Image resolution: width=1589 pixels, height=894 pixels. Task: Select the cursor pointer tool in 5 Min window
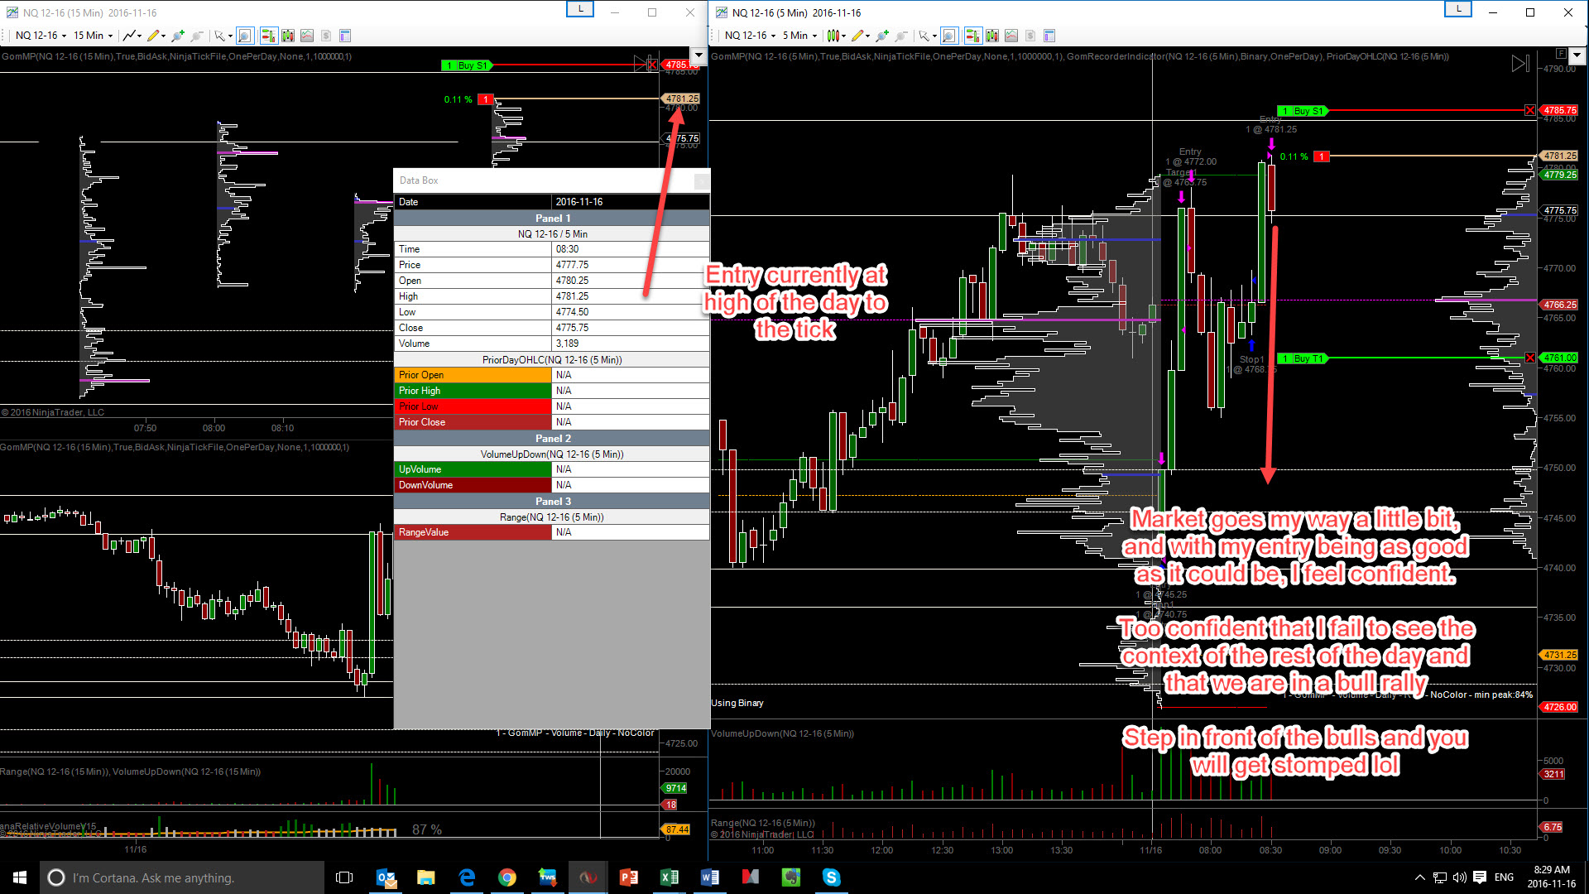coord(924,36)
